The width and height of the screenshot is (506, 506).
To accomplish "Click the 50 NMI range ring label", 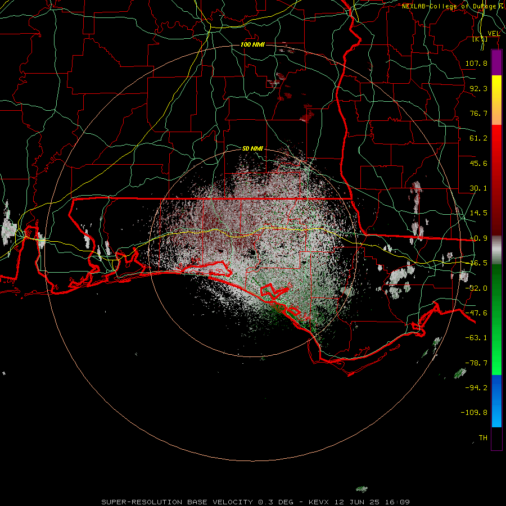I will click(x=252, y=148).
